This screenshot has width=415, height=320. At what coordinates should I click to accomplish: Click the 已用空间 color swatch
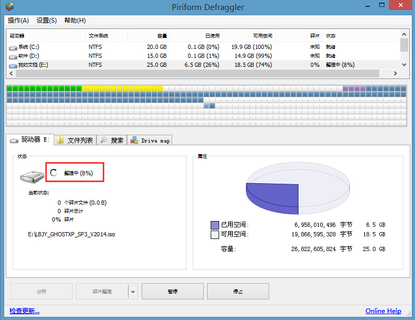coord(215,225)
